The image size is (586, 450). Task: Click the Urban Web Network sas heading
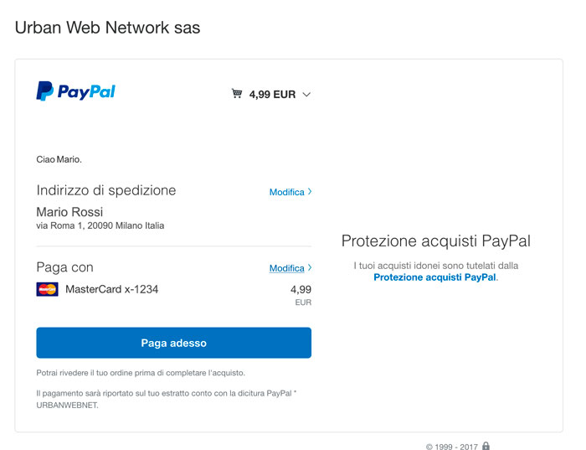pos(108,28)
